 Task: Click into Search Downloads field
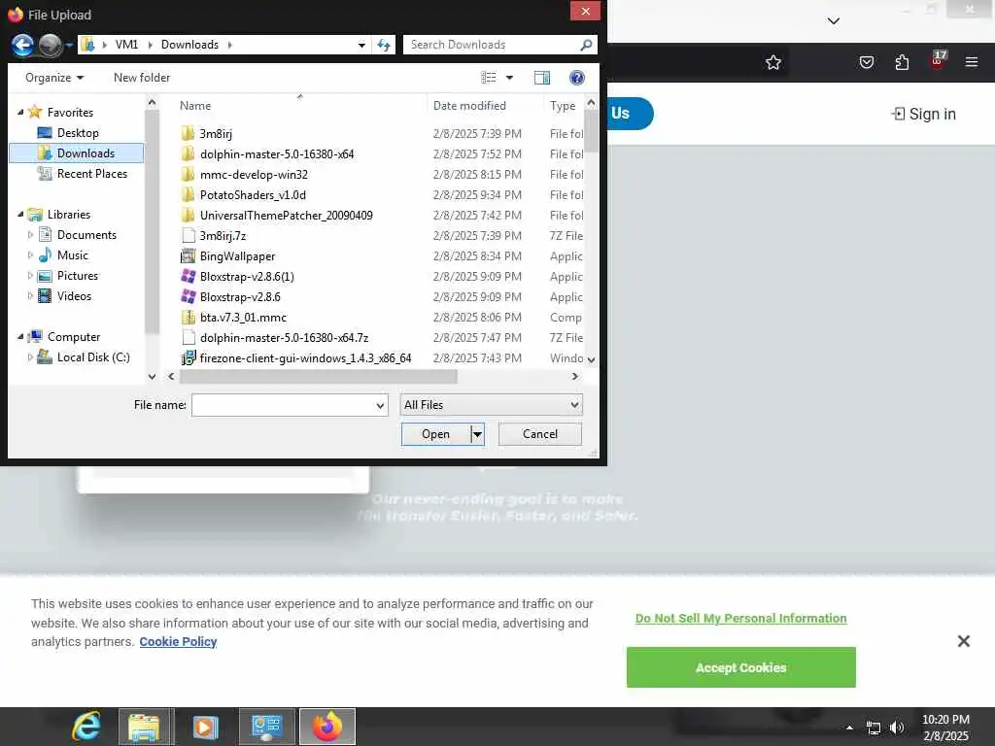tap(492, 45)
